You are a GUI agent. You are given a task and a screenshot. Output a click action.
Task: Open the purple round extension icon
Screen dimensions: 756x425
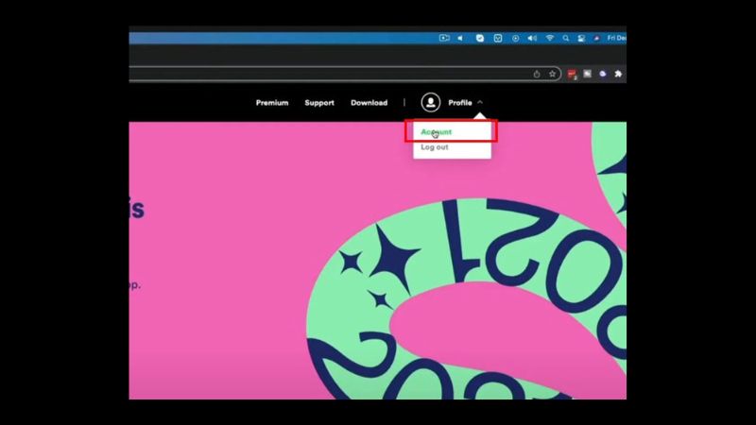603,74
